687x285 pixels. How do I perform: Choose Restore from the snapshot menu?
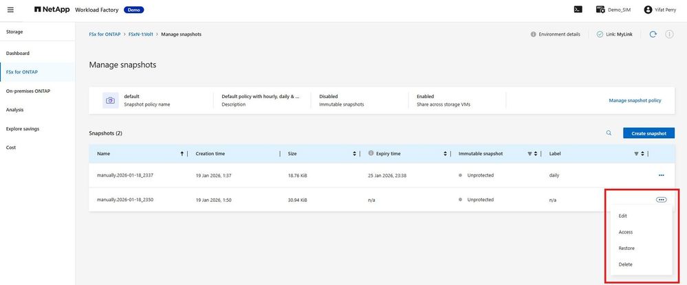626,248
